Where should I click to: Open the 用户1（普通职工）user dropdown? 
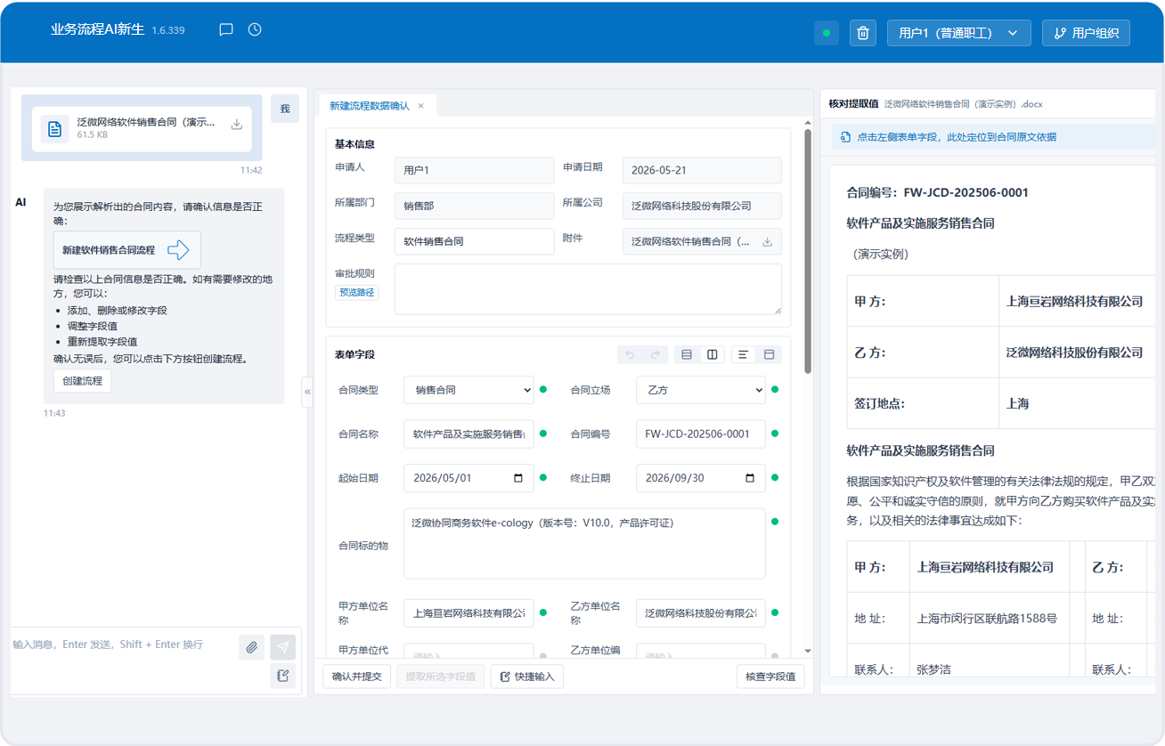click(958, 33)
